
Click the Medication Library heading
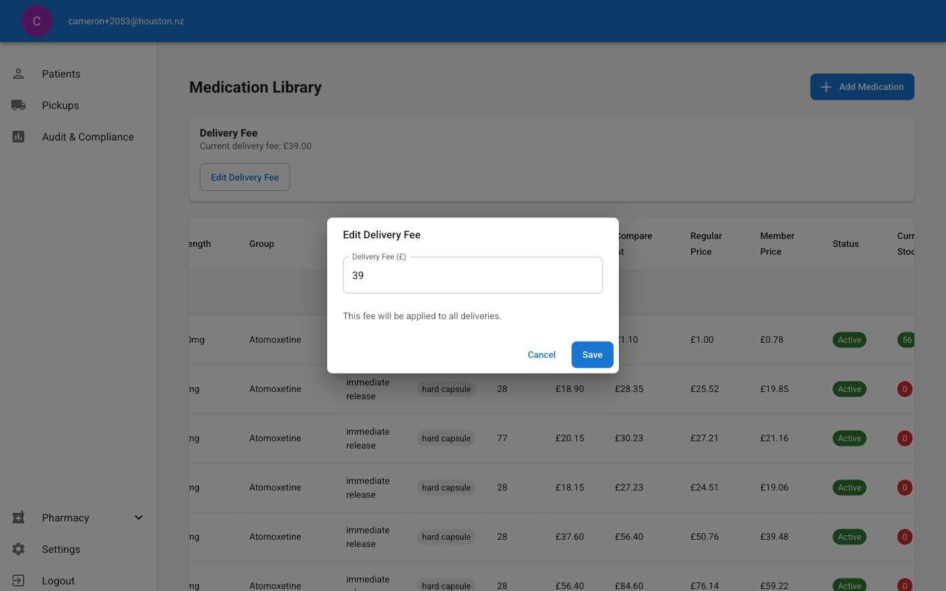point(256,87)
